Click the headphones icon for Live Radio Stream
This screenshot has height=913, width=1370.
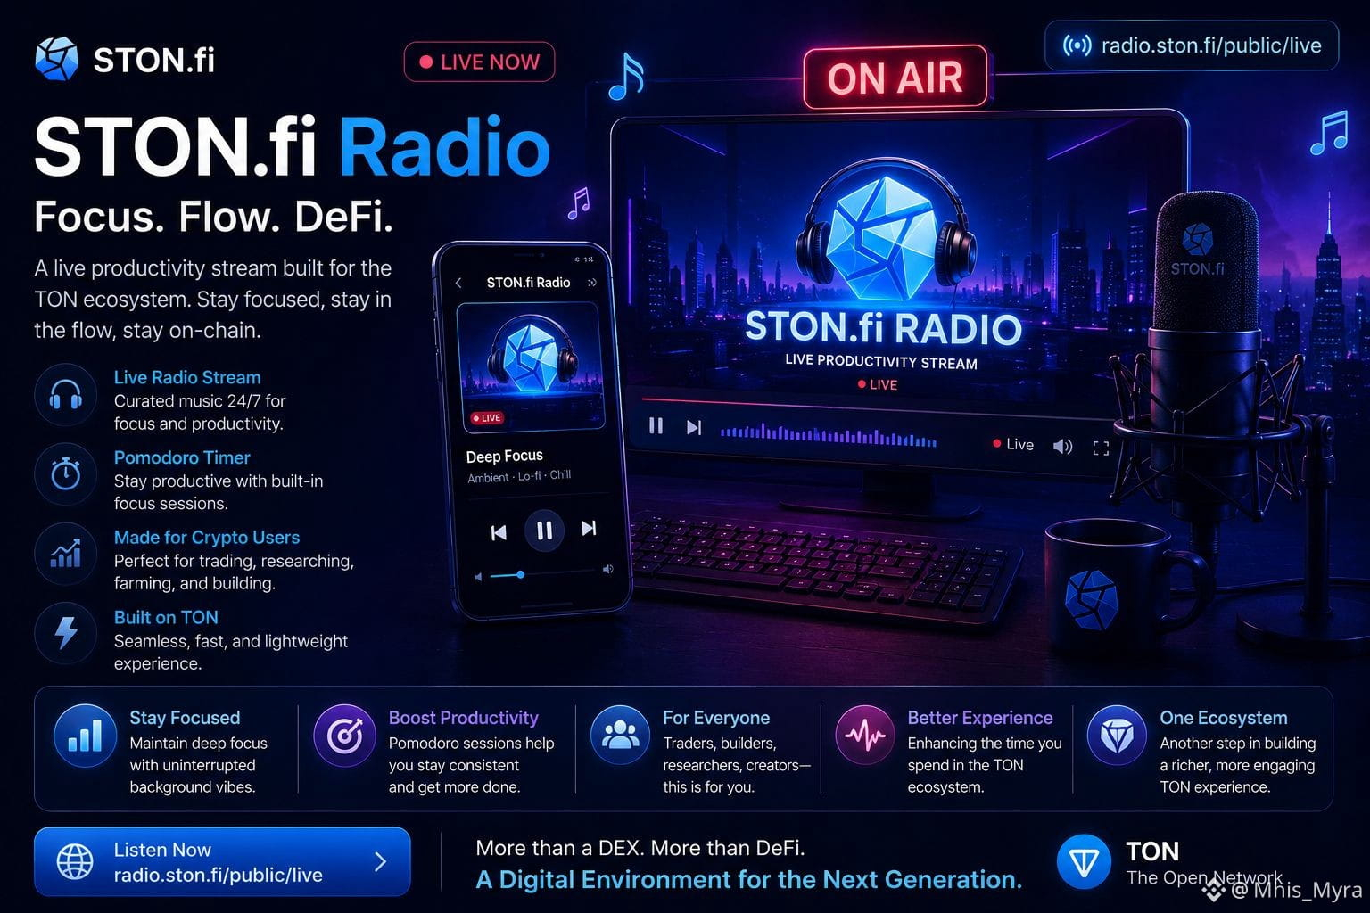point(65,395)
